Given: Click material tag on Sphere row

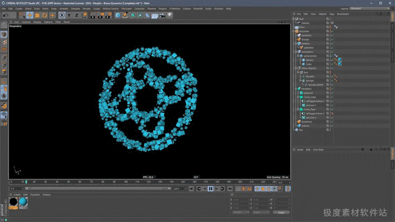Looking at the screenshot, I should 340,60.
